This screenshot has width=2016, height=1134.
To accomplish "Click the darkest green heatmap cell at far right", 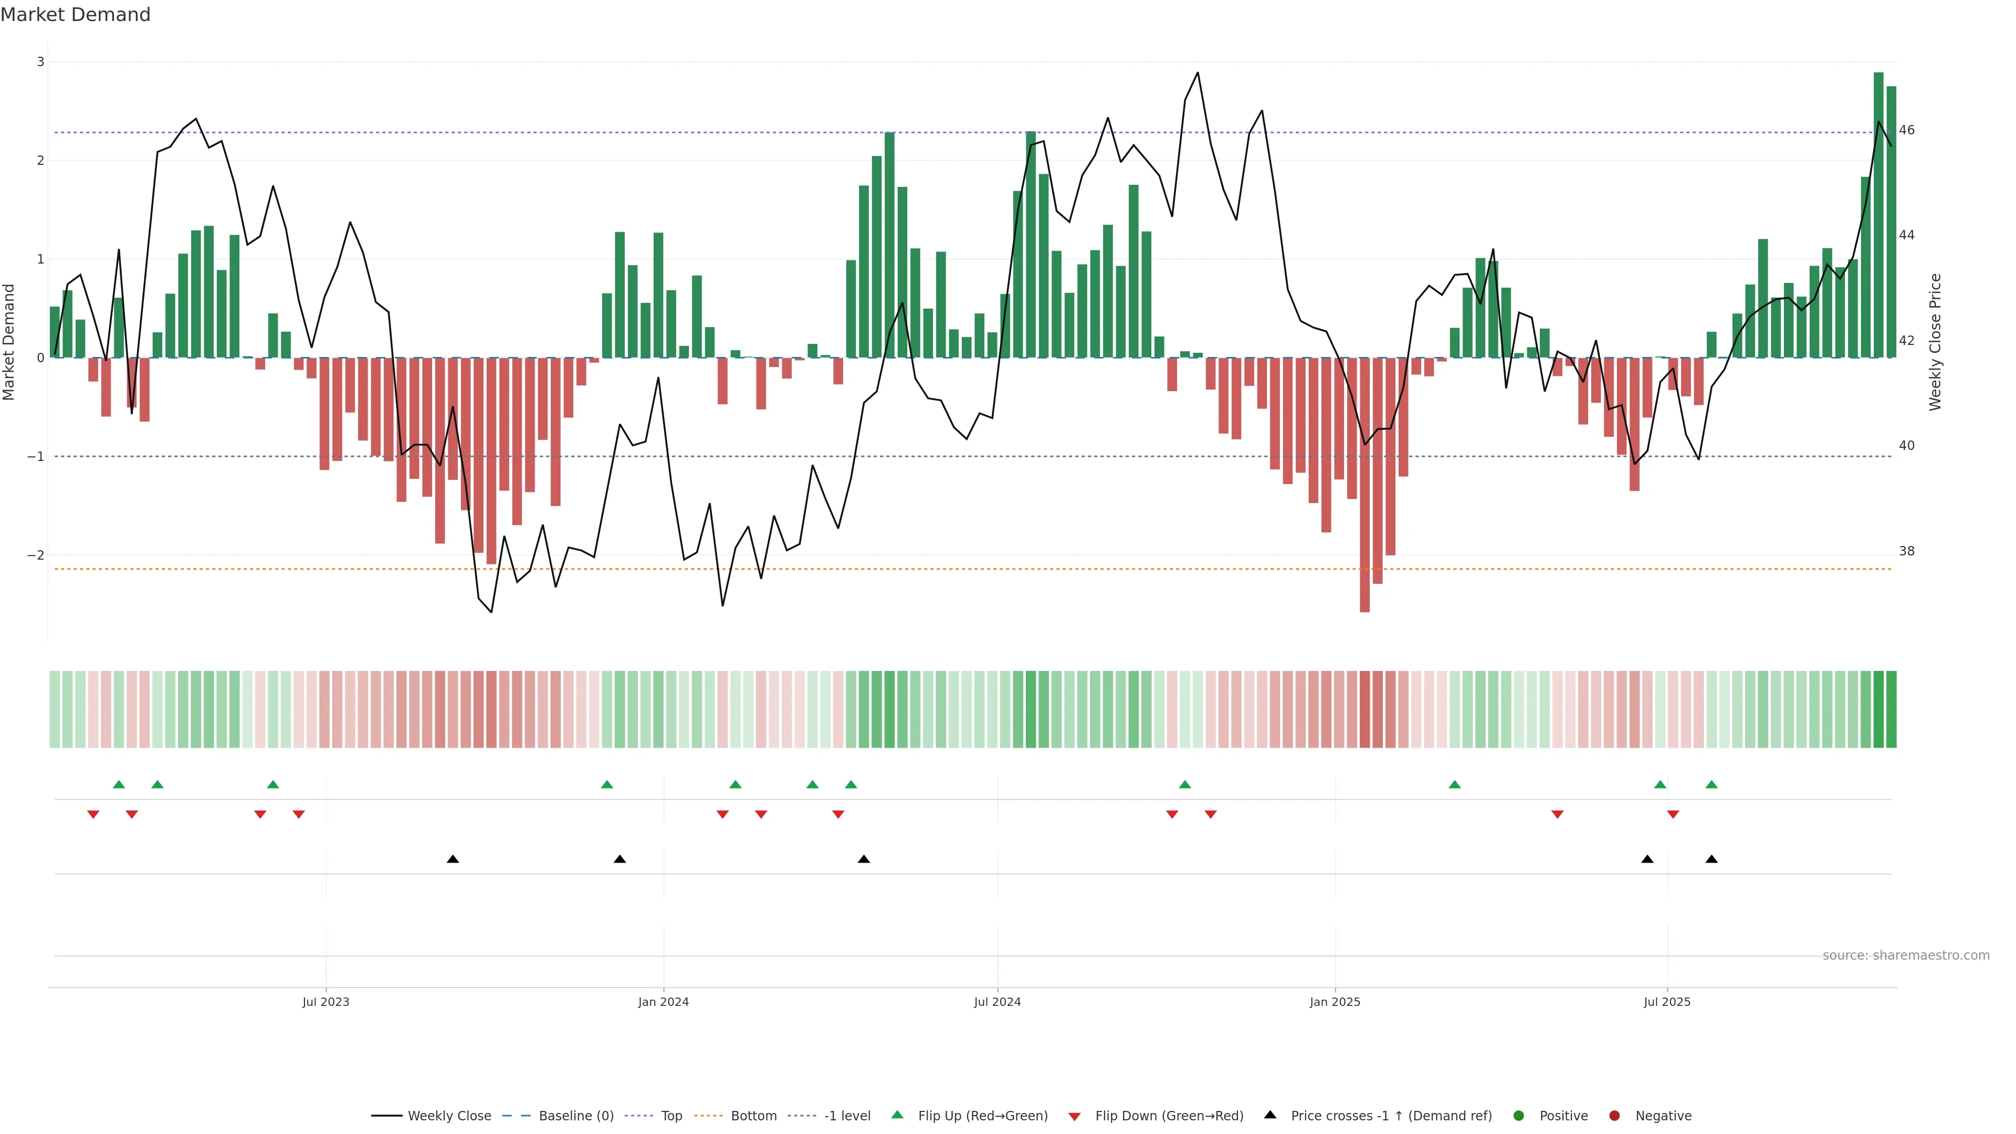I will tap(1878, 709).
